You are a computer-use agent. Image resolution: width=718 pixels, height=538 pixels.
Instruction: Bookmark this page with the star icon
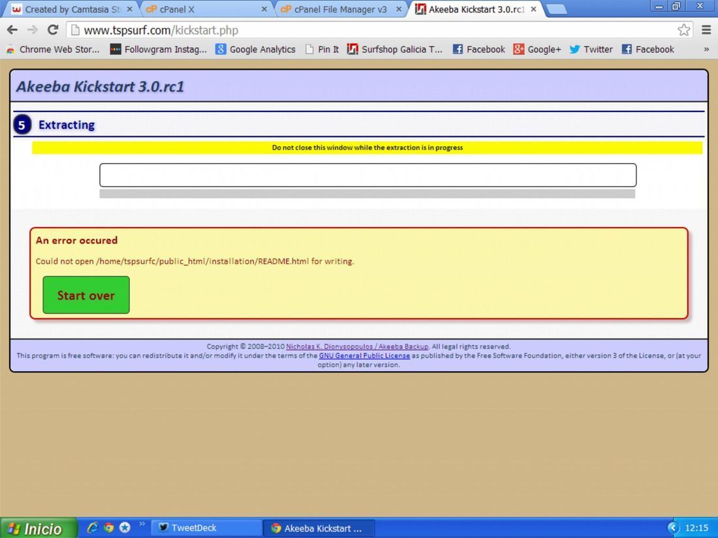pos(683,30)
